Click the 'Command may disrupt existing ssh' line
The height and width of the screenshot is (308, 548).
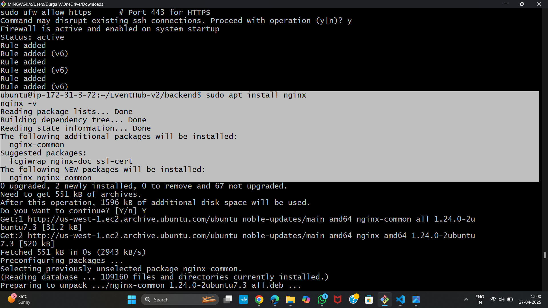click(x=176, y=21)
